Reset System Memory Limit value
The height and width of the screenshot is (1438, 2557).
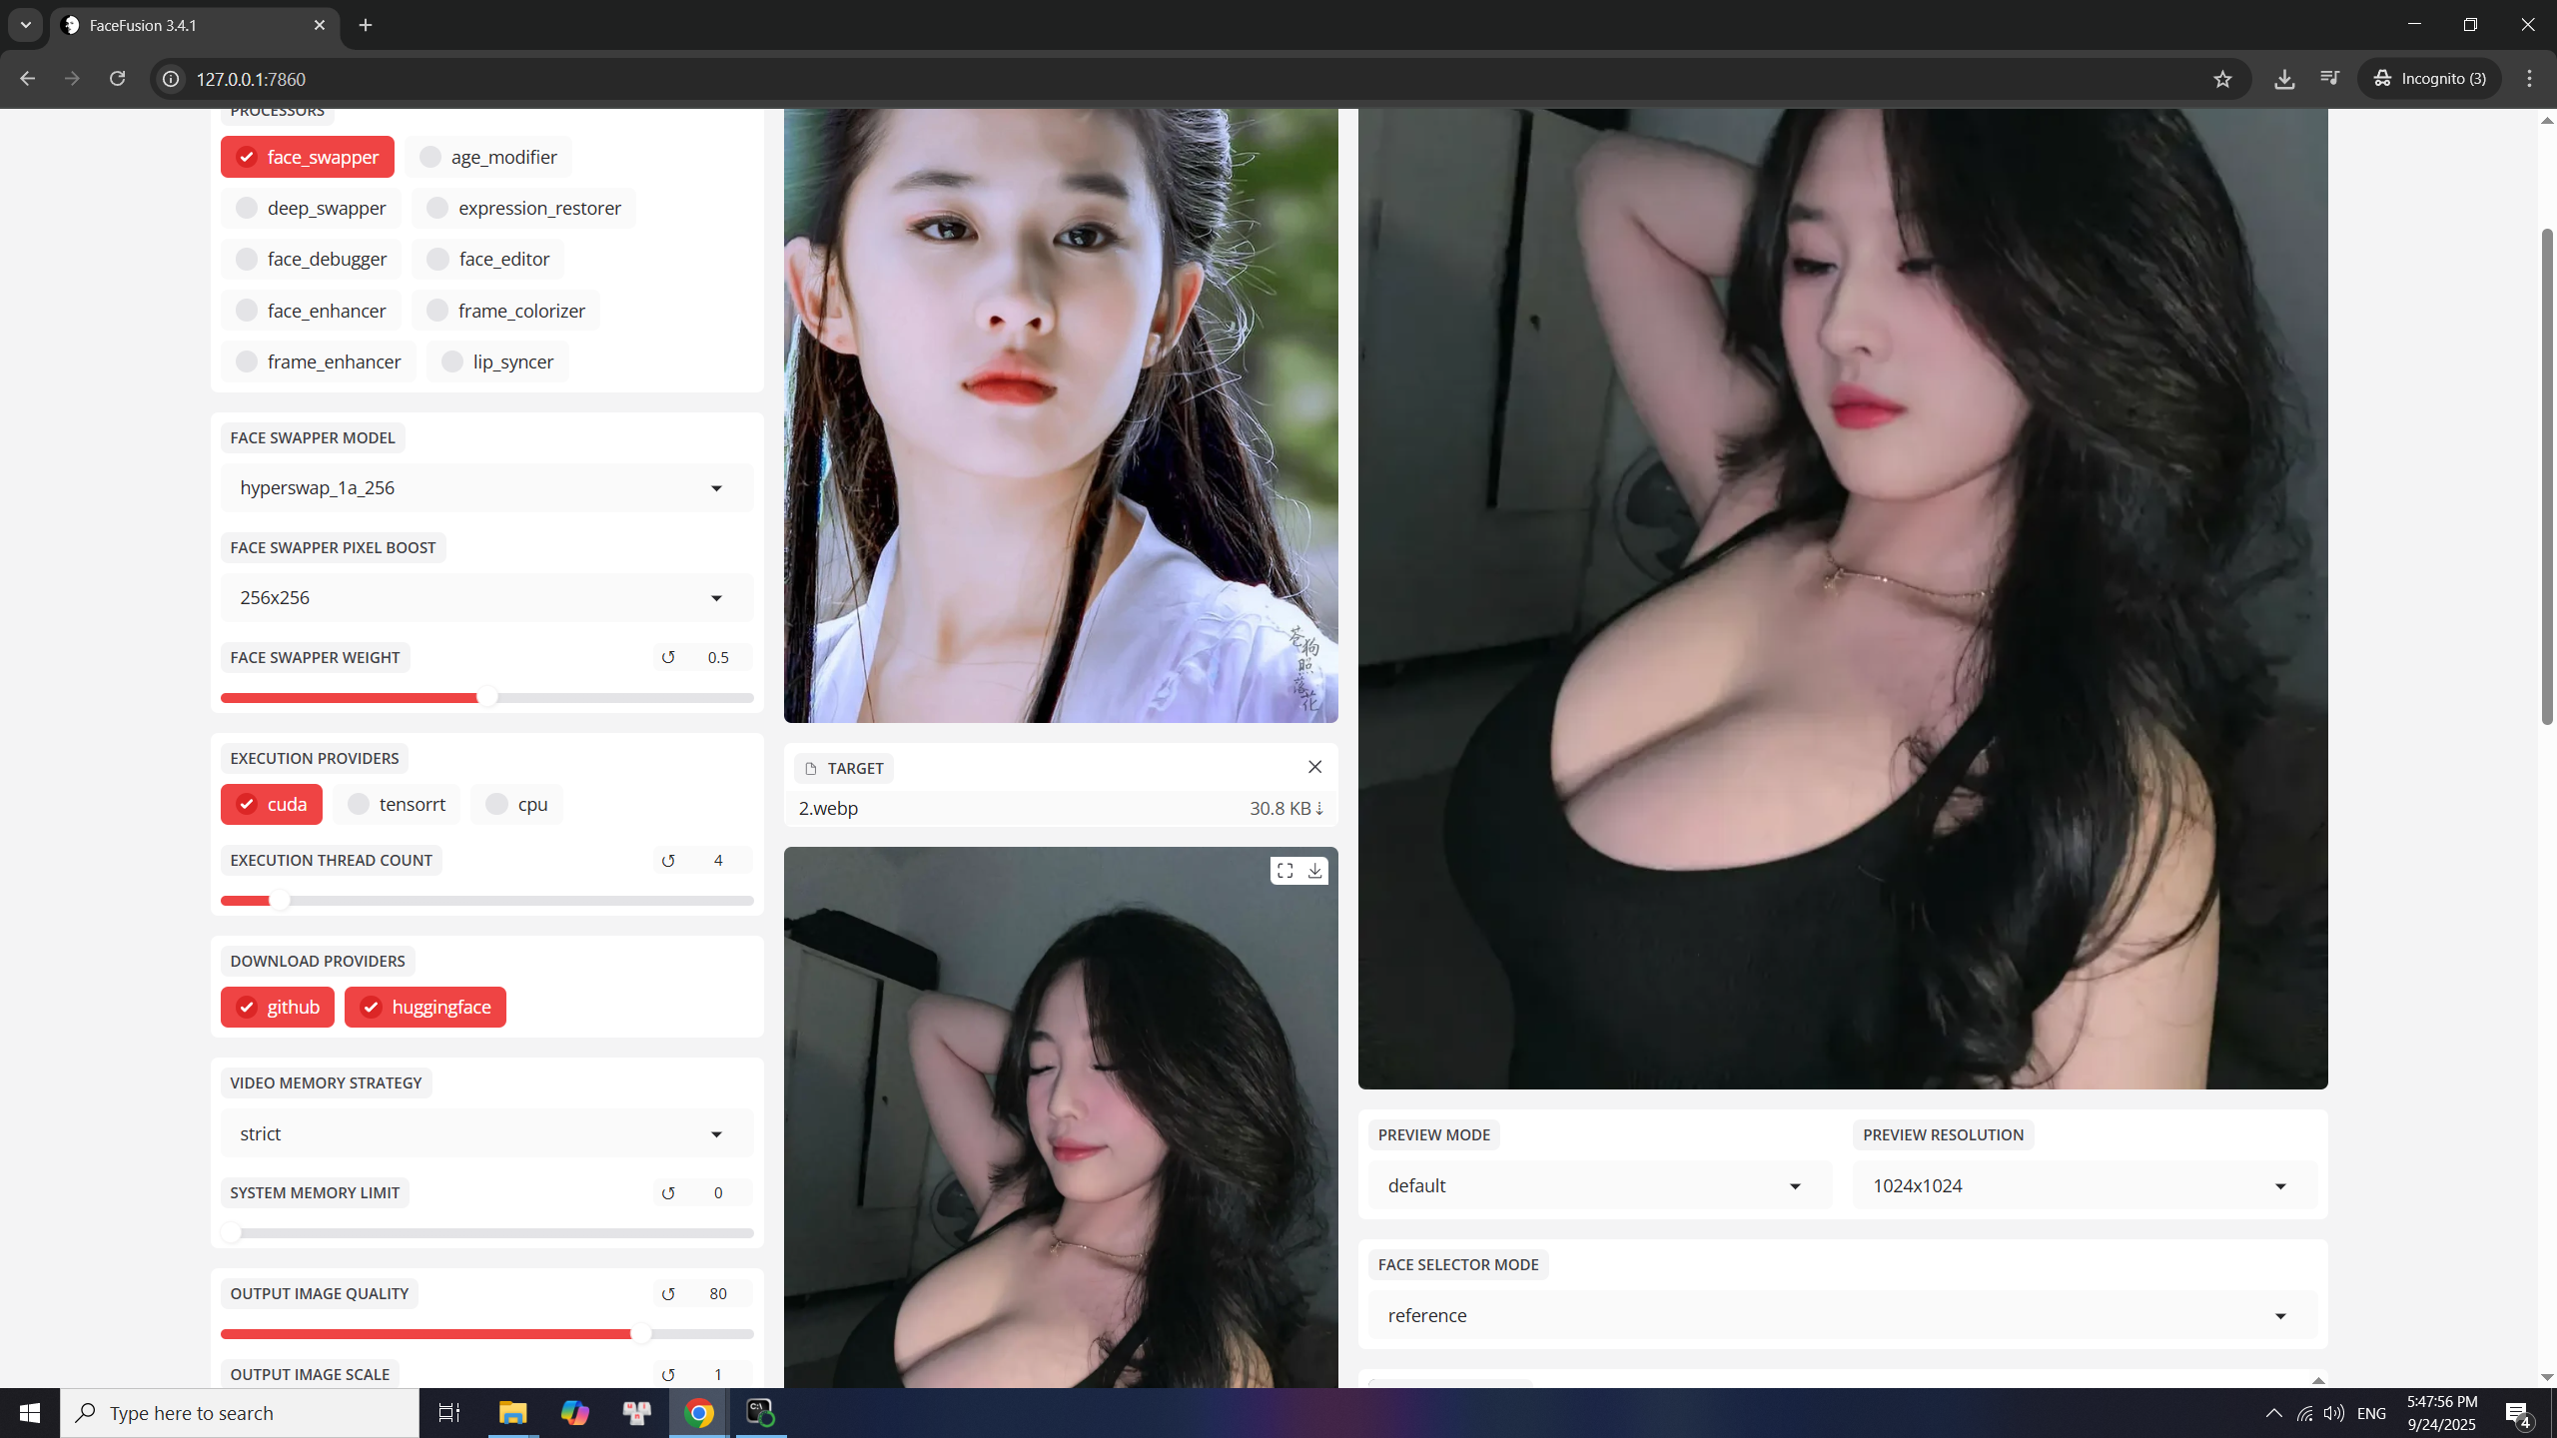coord(668,1192)
